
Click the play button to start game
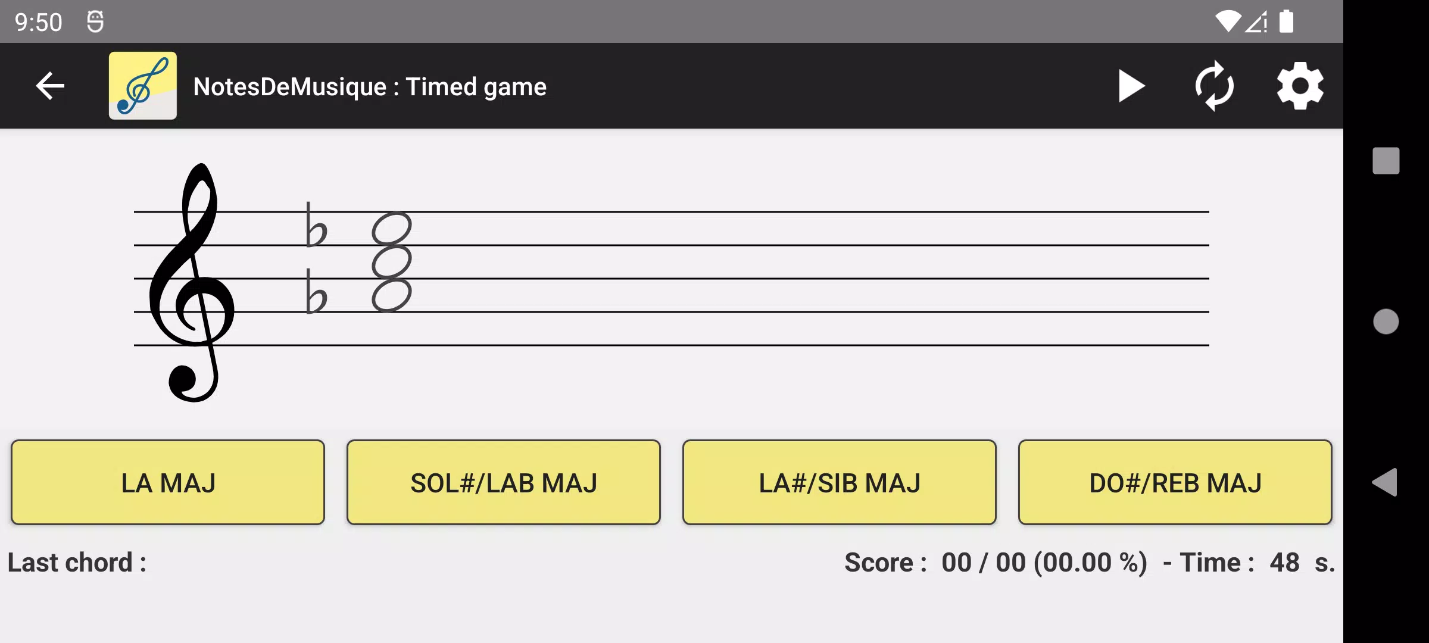point(1132,86)
